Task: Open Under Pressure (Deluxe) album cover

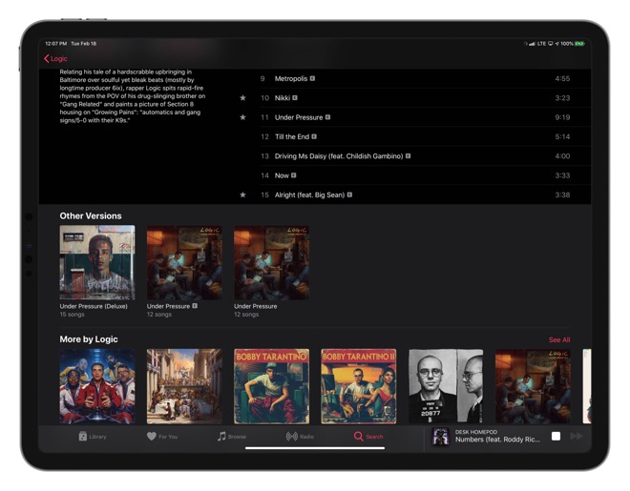Action: point(97,262)
